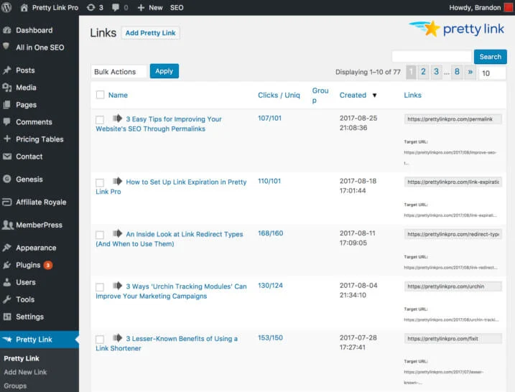
Task: Select Add New Link submenu item
Action: click(x=25, y=372)
